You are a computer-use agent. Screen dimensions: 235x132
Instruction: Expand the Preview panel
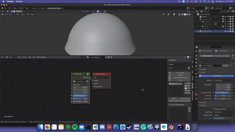(203, 69)
